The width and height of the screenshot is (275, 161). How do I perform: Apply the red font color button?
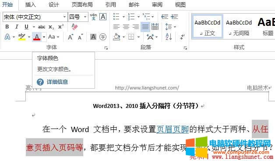point(37,37)
